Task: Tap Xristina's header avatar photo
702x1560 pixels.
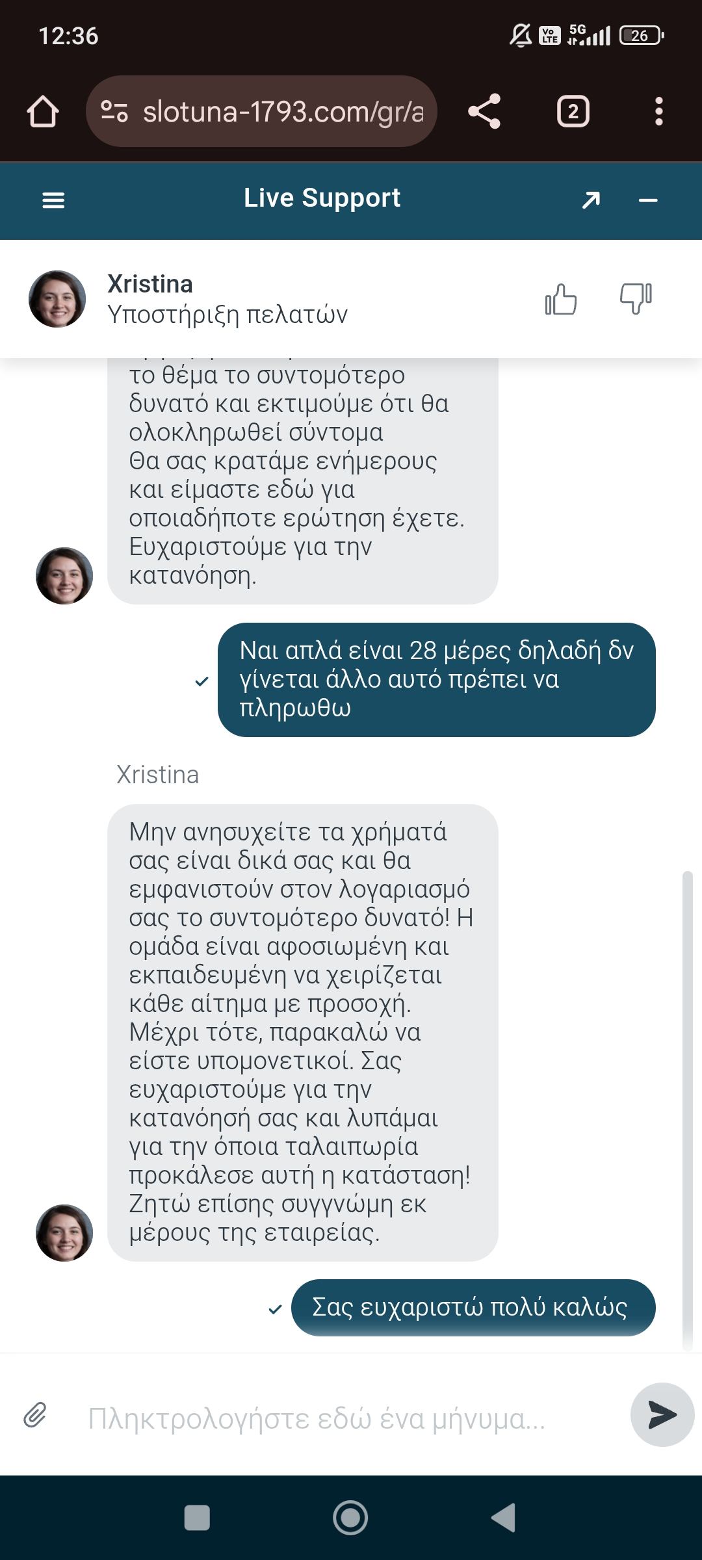Action: click(x=57, y=299)
